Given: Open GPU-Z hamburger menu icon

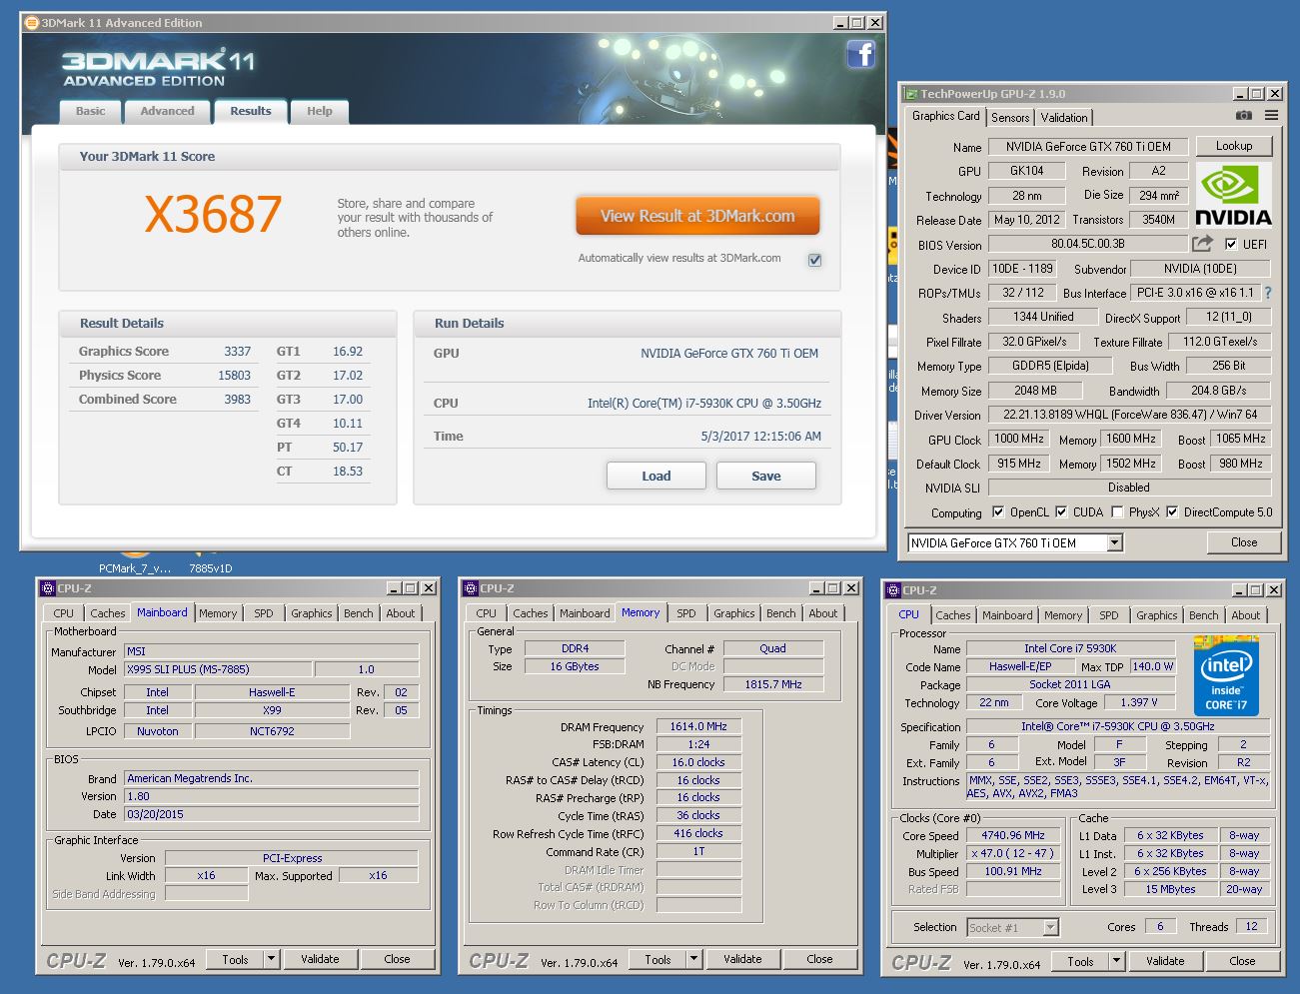Looking at the screenshot, I should coord(1271,116).
